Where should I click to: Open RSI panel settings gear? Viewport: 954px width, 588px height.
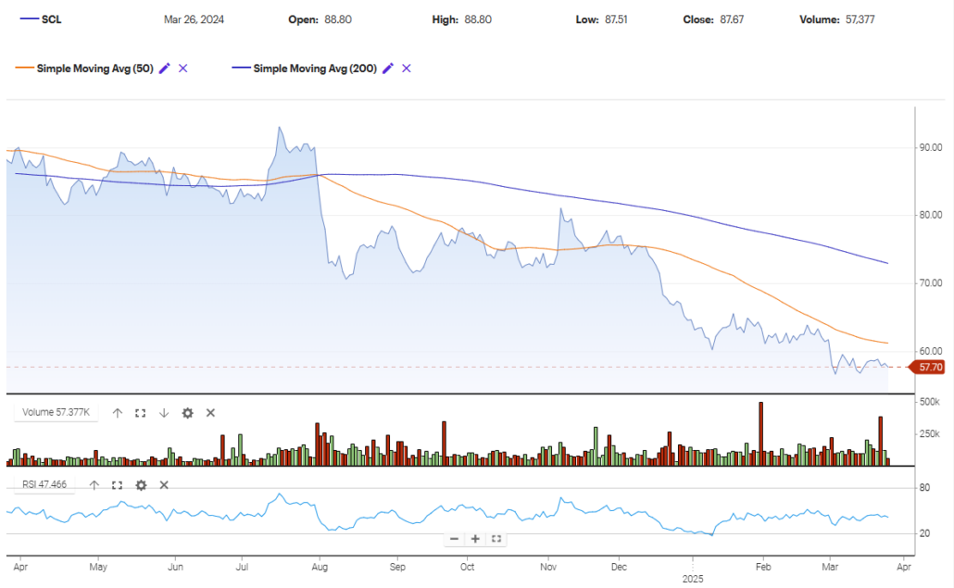141,484
